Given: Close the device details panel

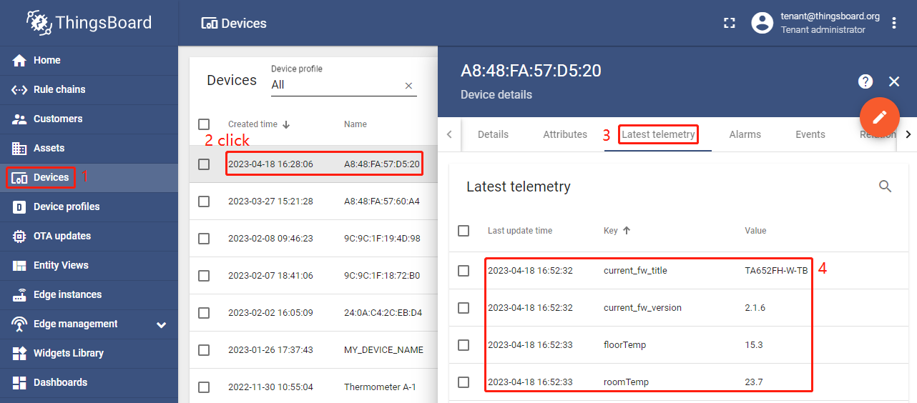Looking at the screenshot, I should tap(894, 81).
